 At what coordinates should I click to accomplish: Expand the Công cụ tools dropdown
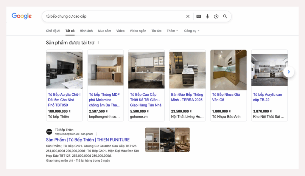click(x=192, y=31)
